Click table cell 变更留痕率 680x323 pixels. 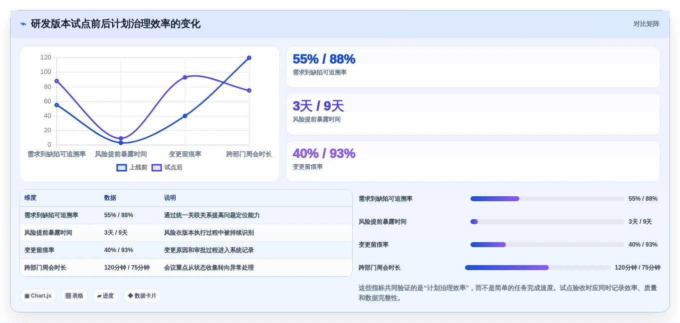point(39,250)
